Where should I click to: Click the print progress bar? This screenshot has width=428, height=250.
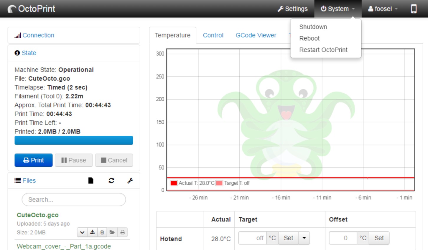(74, 140)
